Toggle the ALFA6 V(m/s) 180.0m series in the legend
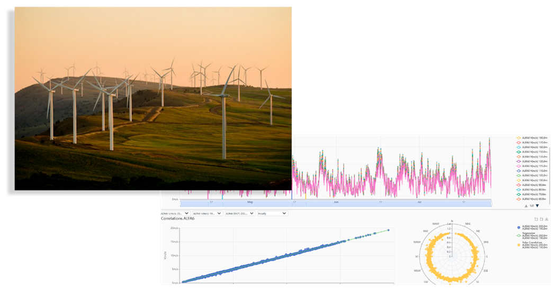Screen dimensions: 556x289 tap(532, 138)
